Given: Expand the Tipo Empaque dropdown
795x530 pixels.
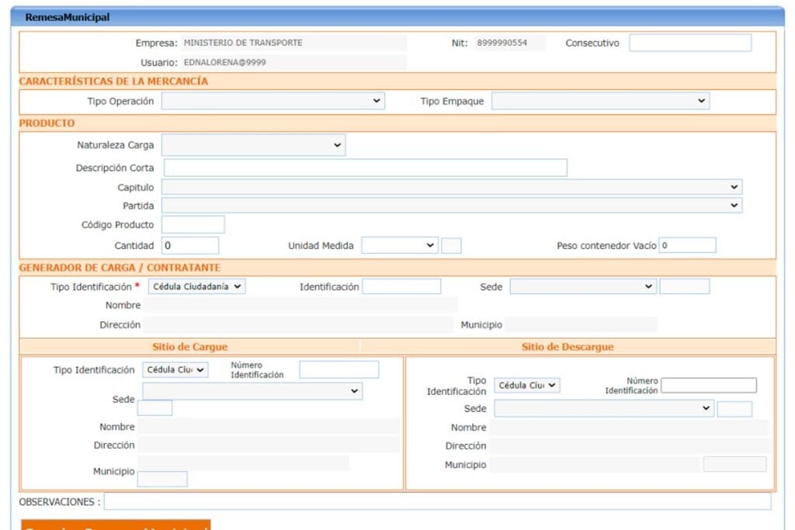Looking at the screenshot, I should pyautogui.click(x=599, y=101).
